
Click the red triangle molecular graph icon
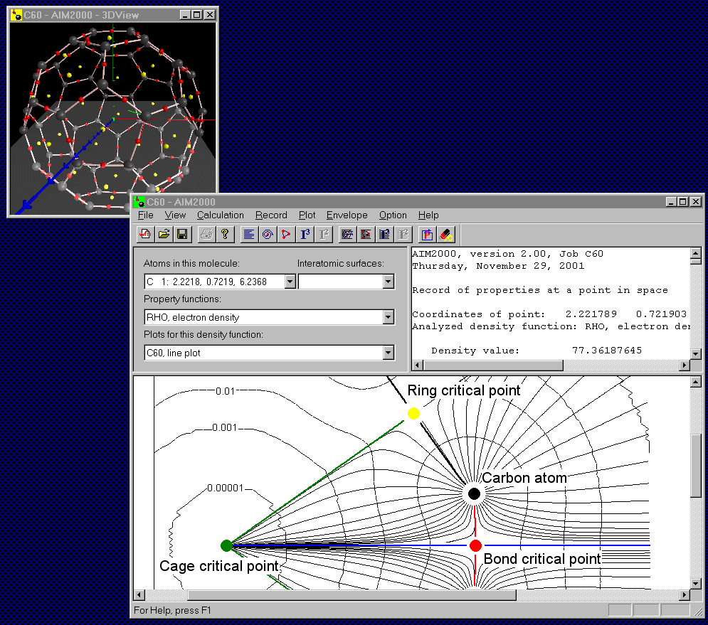pos(286,234)
